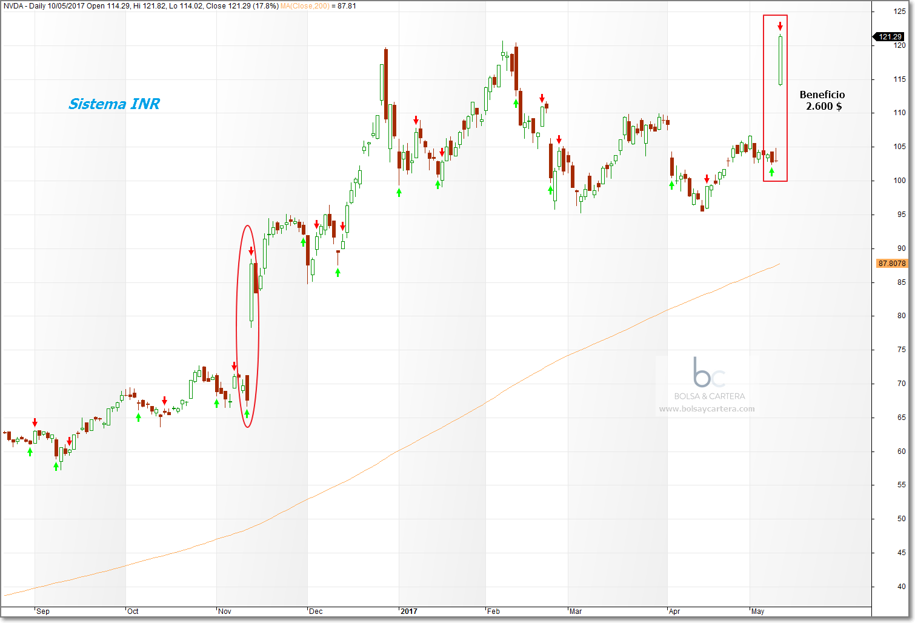This screenshot has height=623, width=915.
Task: Click the 75 price axis label
Action: (902, 350)
